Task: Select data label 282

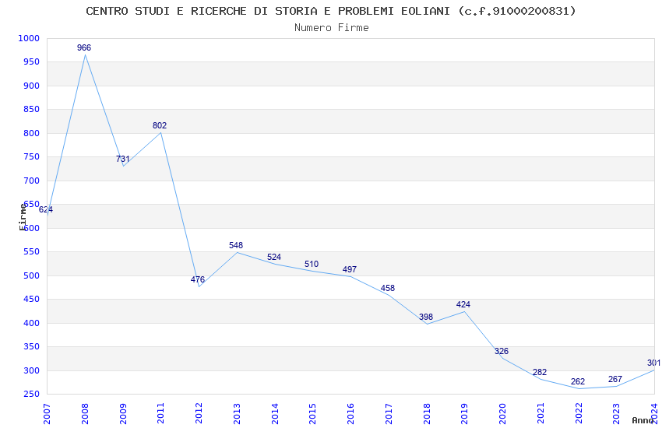Action: point(540,372)
